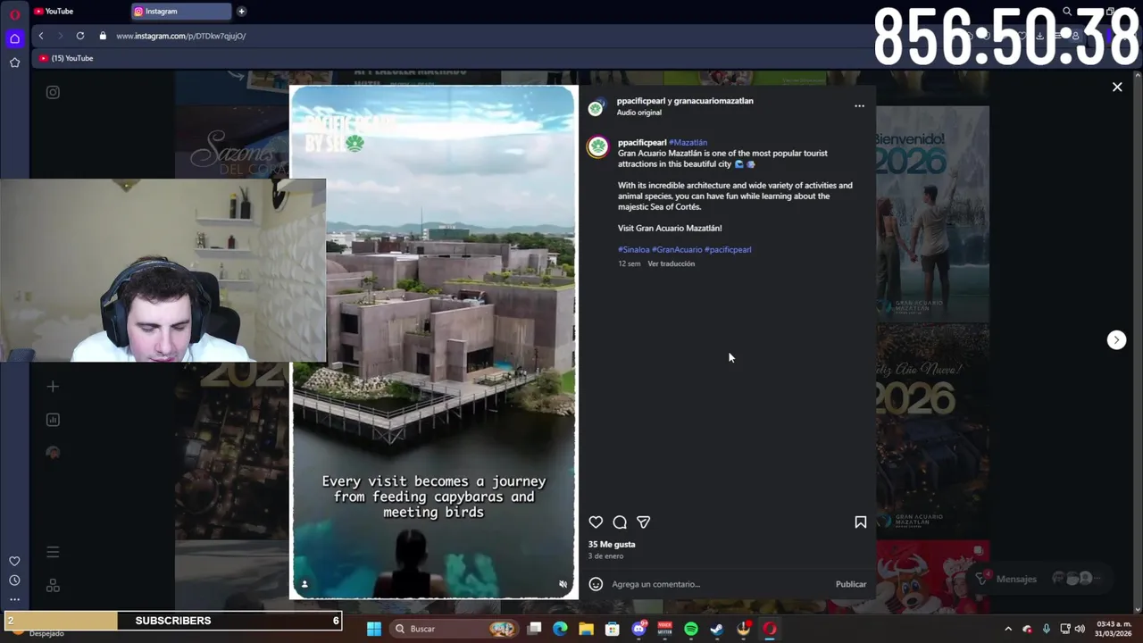The image size is (1143, 643).
Task: View the 35 Me gusta likes list
Action: (x=612, y=545)
